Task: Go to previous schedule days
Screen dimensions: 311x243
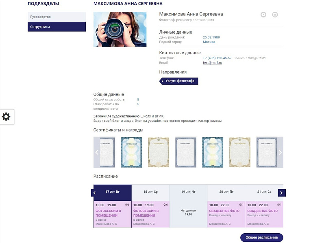Action: click(94, 193)
